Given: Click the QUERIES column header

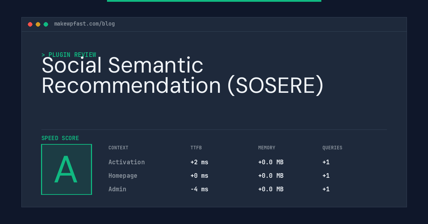Looking at the screenshot, I should (332, 148).
